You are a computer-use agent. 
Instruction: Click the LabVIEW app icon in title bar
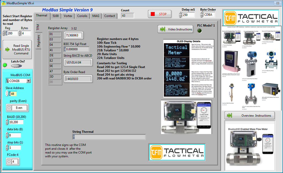(3, 3)
